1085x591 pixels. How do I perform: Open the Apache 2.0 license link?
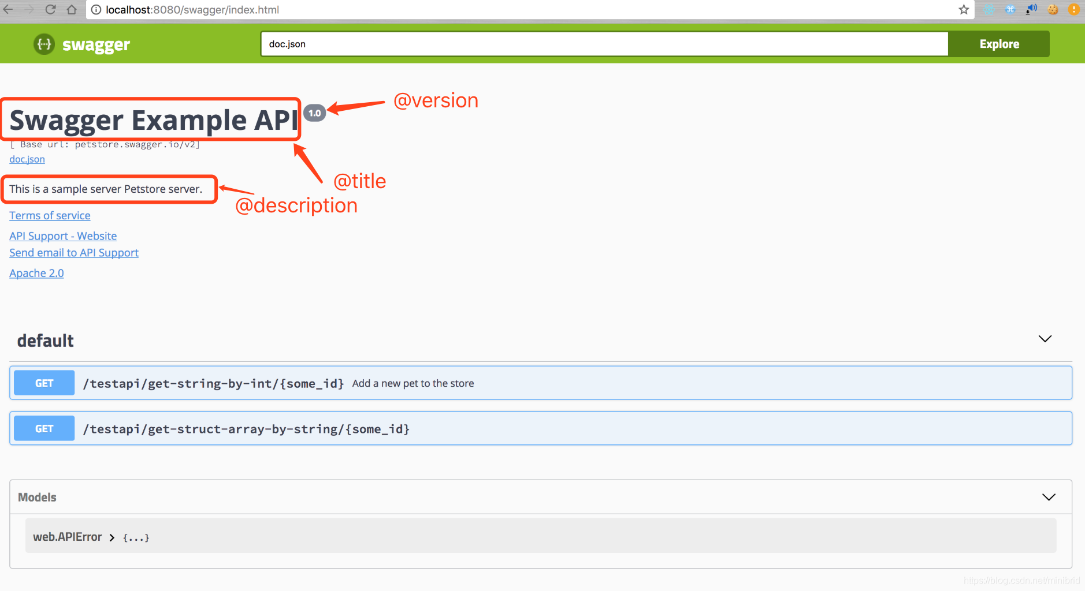coord(36,273)
